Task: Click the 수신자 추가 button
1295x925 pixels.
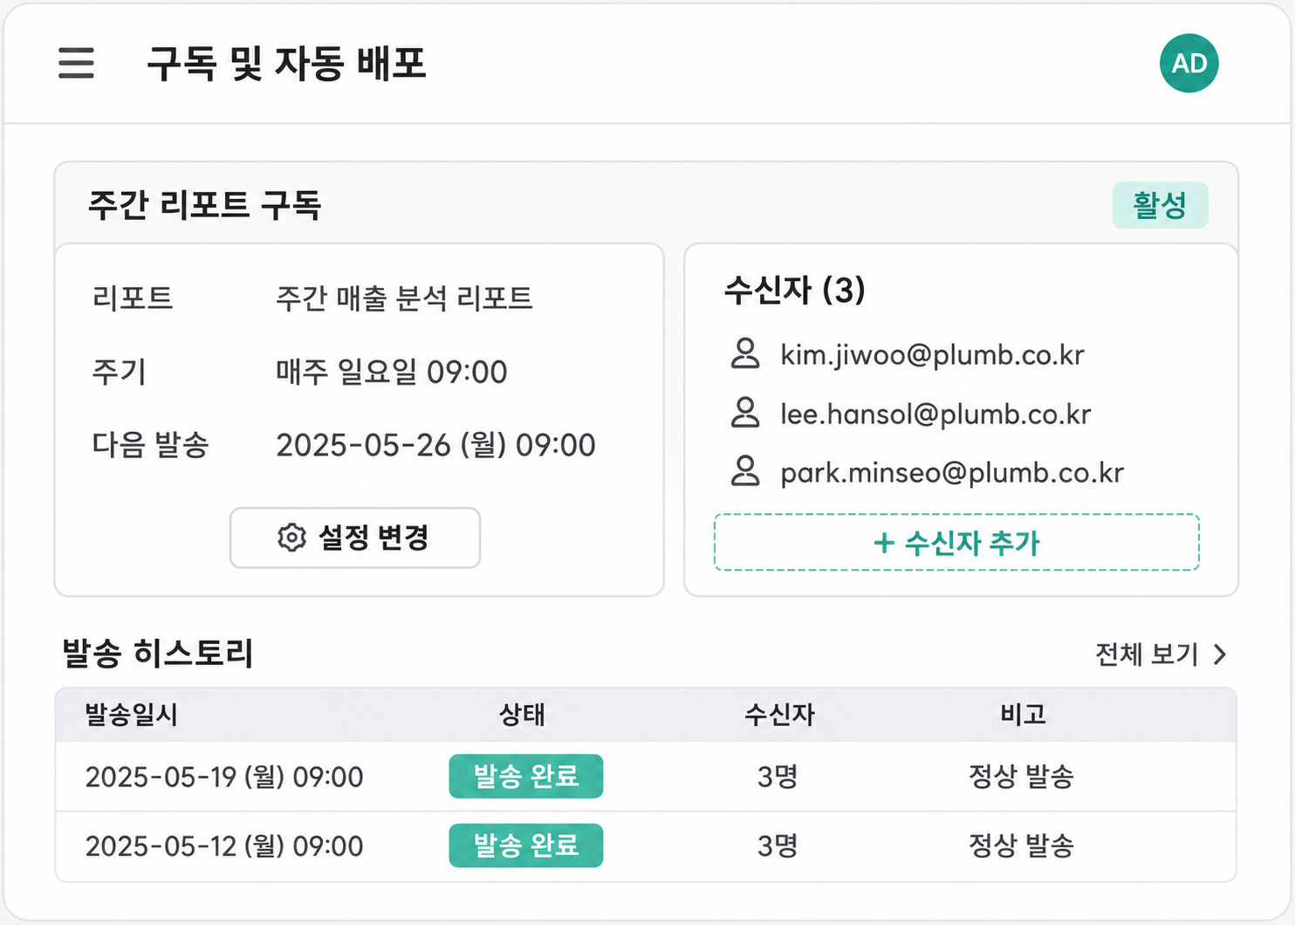Action: (x=956, y=543)
